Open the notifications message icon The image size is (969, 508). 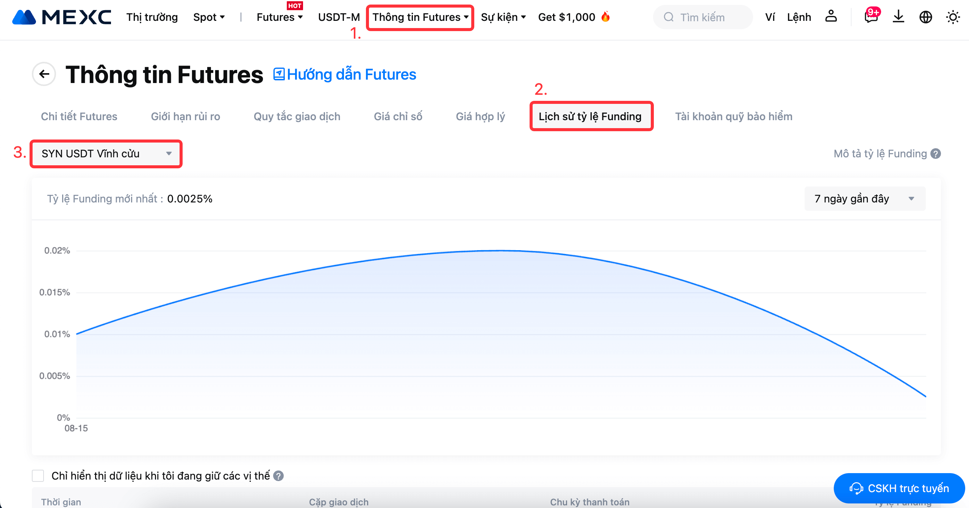tap(871, 17)
